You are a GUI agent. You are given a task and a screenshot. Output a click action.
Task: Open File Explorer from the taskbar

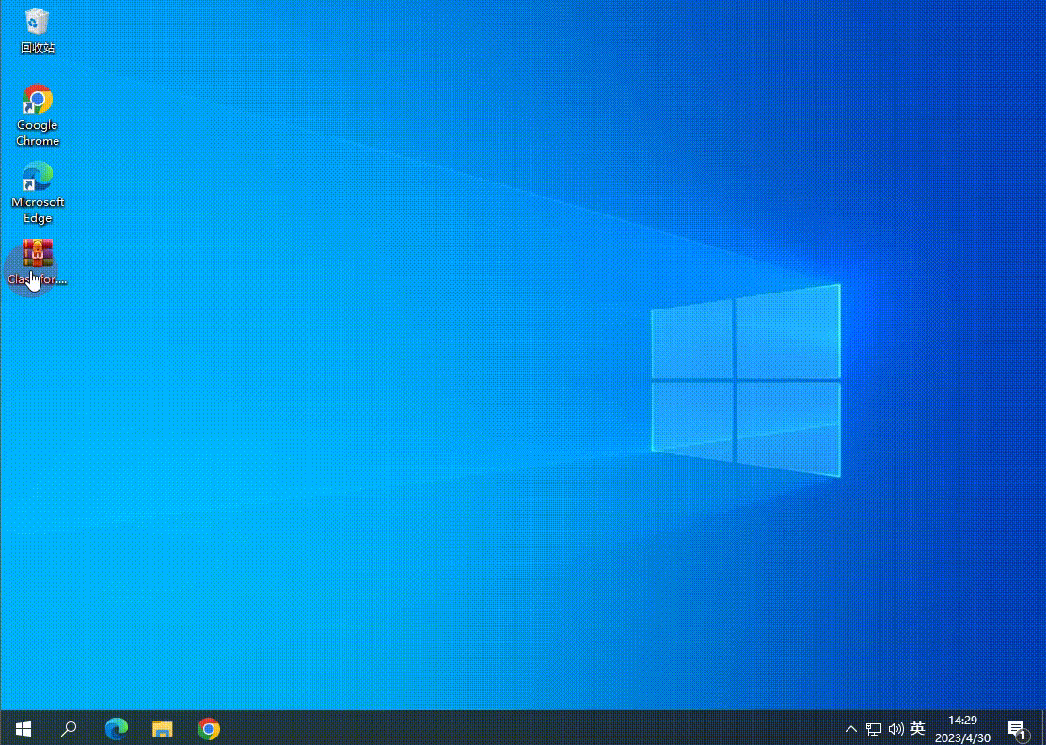point(163,729)
